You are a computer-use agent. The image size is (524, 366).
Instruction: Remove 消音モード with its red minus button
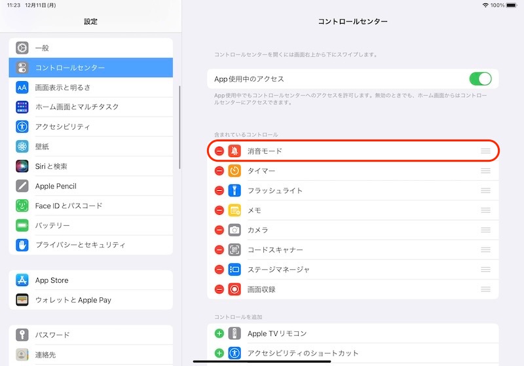click(x=219, y=151)
